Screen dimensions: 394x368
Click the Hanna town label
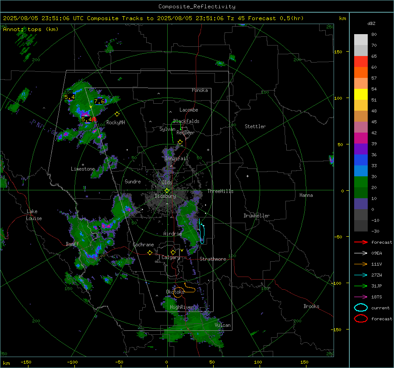coord(306,195)
